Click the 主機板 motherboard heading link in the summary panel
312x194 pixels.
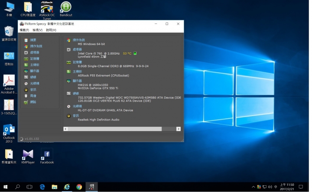[x=77, y=71]
